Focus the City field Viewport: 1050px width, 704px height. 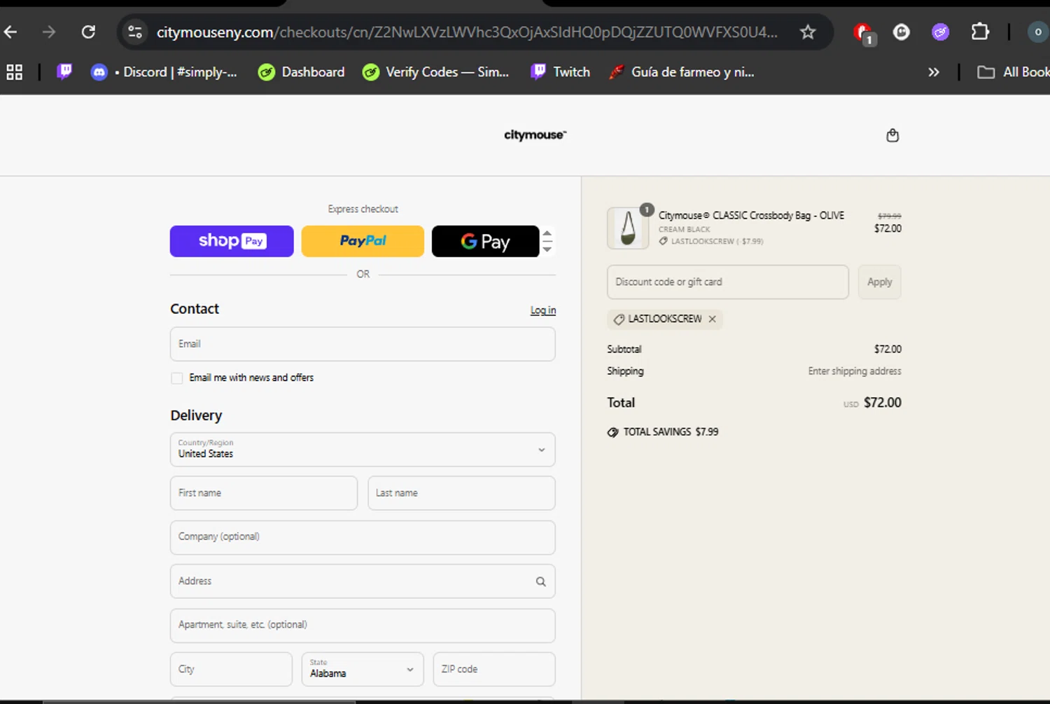[231, 669]
